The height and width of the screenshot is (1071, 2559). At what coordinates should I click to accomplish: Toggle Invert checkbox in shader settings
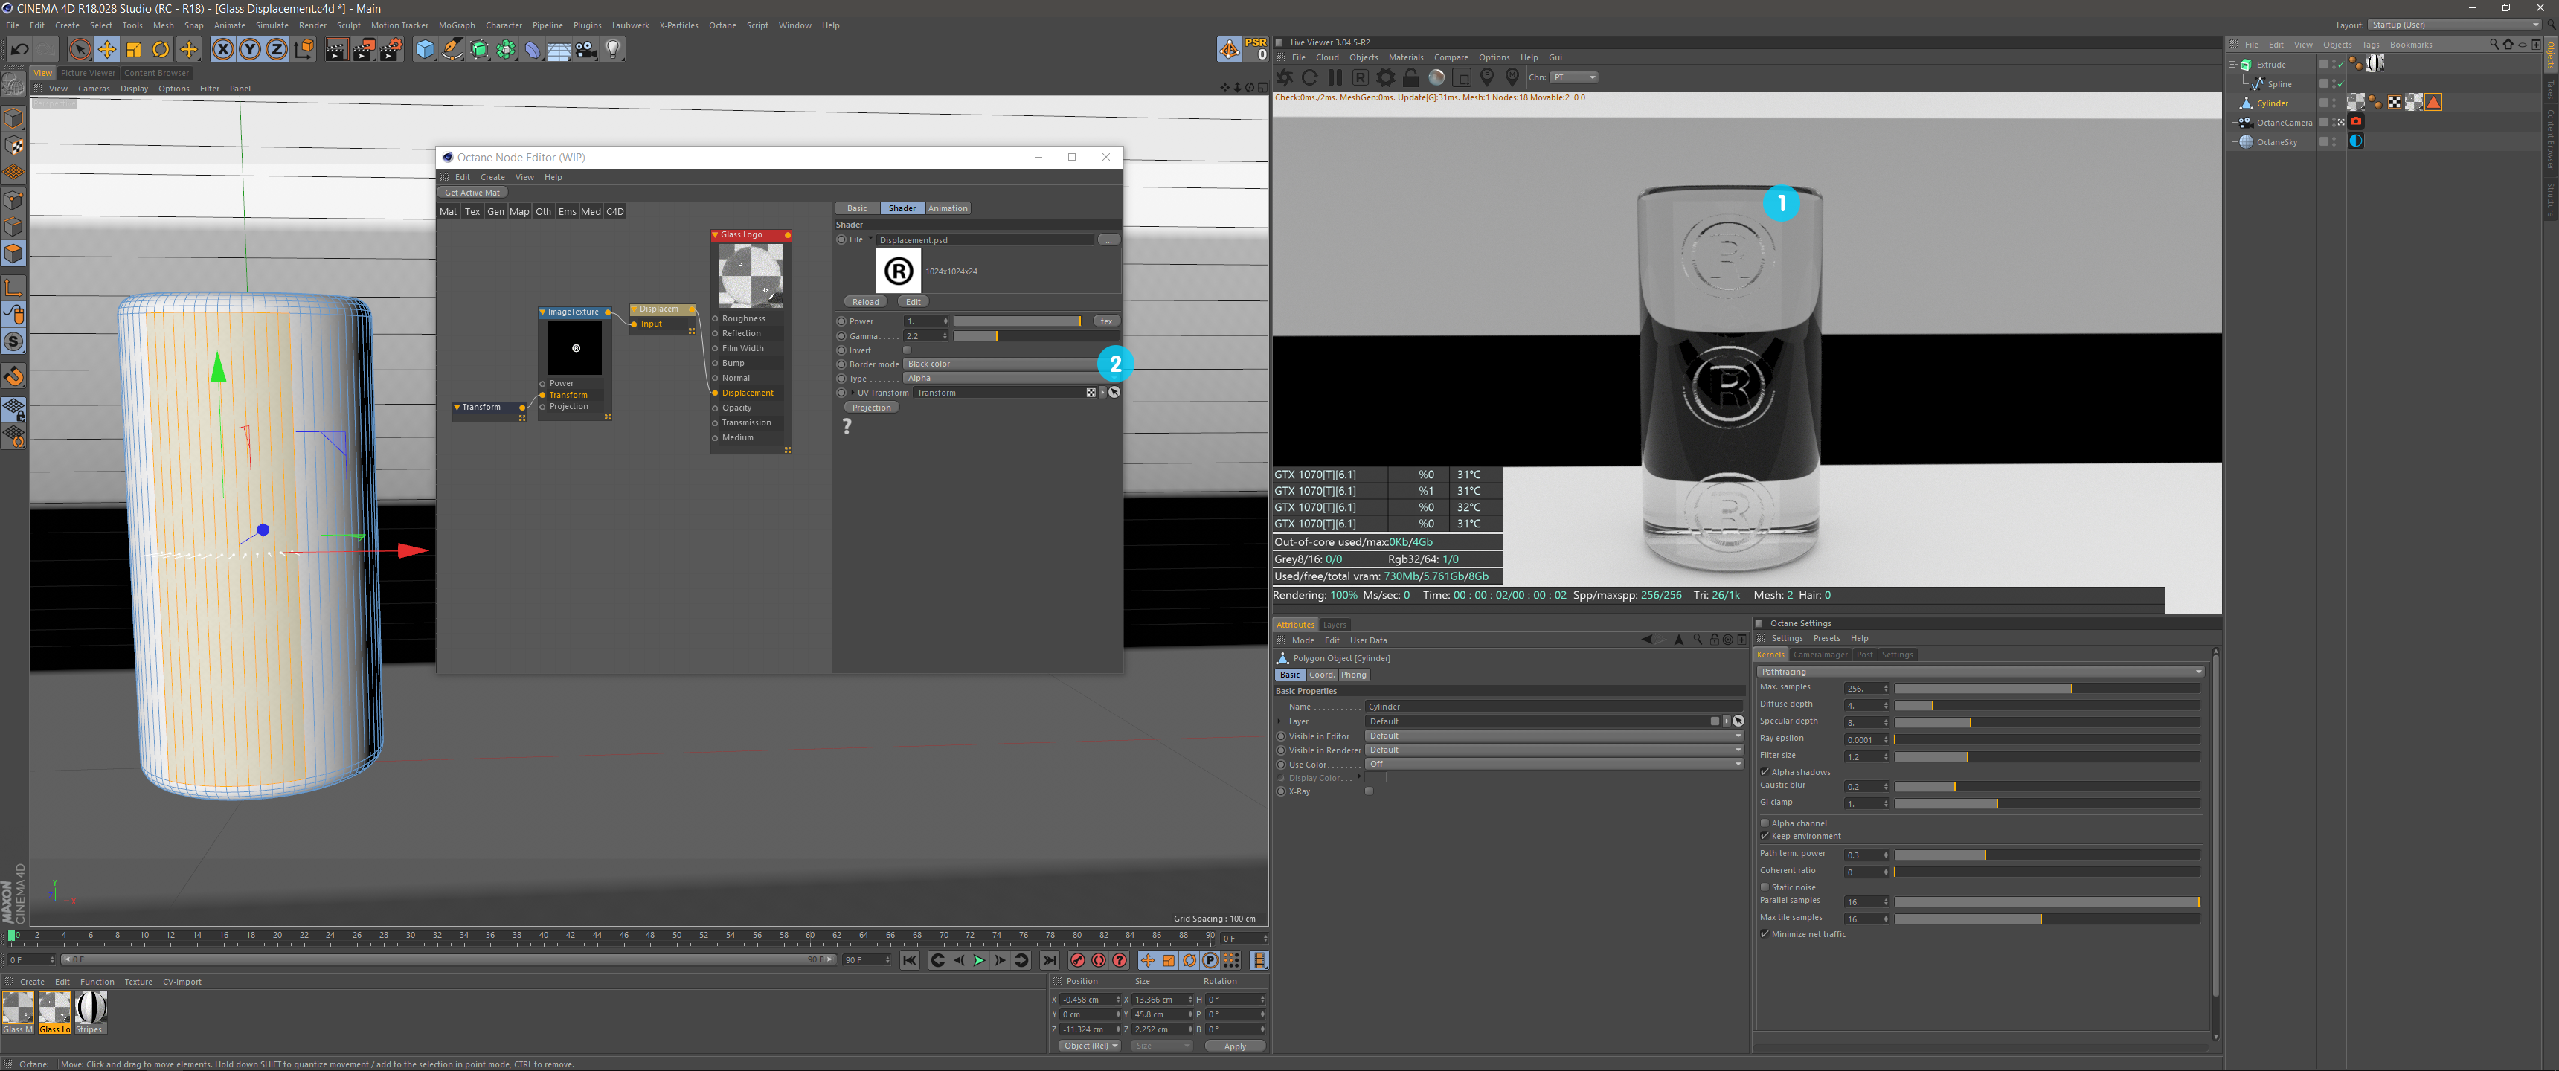pyautogui.click(x=907, y=350)
